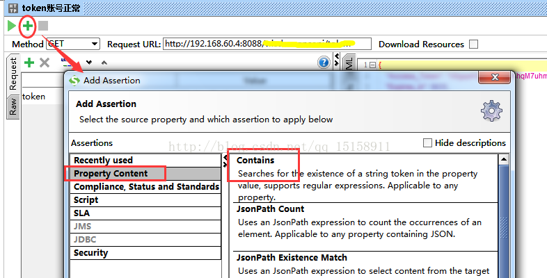Click the green plus add assertion icon in top toolbar
Viewport: 547px width, 278px height.
point(28,26)
